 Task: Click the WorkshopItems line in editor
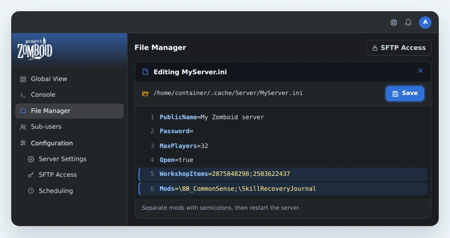283,174
